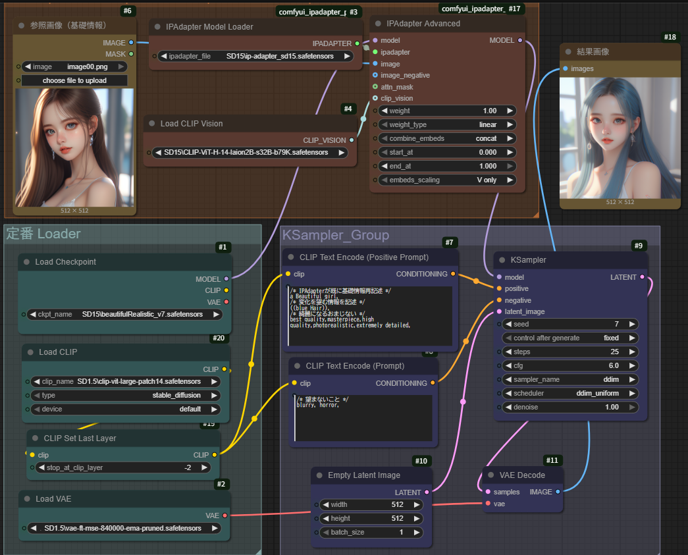Click choose file to upload button

click(74, 80)
